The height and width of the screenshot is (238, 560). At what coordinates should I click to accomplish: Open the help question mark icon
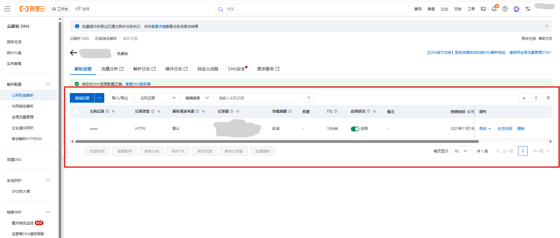(505, 9)
